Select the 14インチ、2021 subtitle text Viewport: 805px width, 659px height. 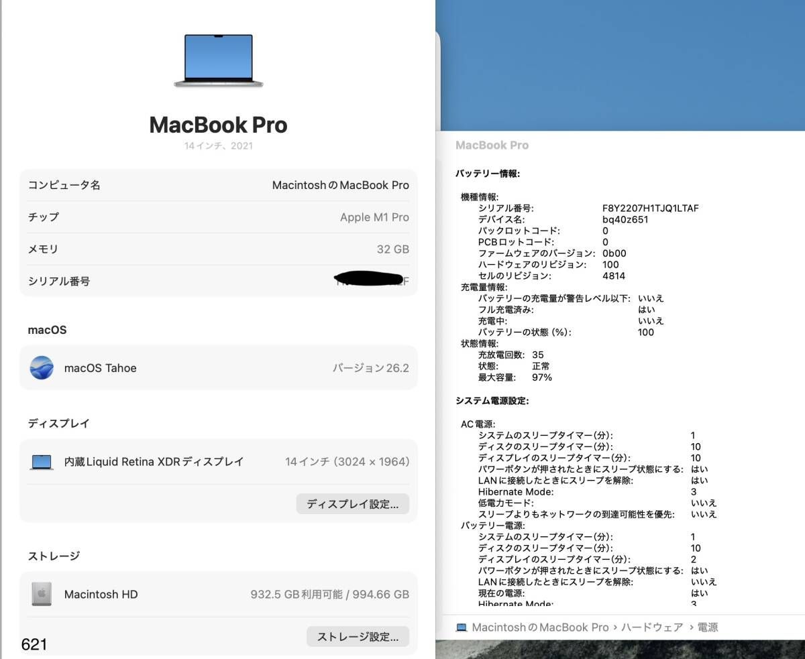click(218, 145)
